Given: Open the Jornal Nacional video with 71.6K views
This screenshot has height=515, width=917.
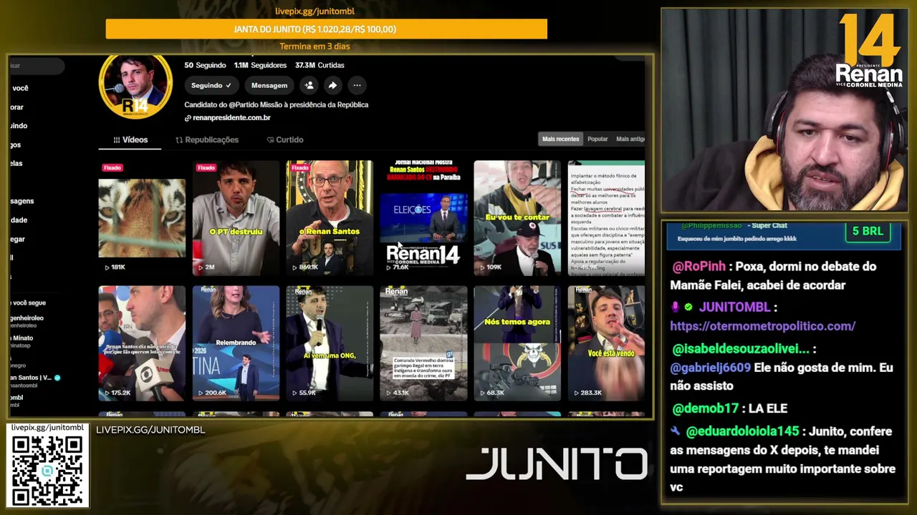Looking at the screenshot, I should coord(423,218).
